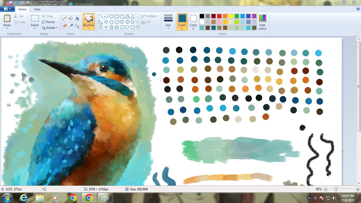This screenshot has width=361, height=203.
Task: Select the Pencil tool
Action: (64, 18)
